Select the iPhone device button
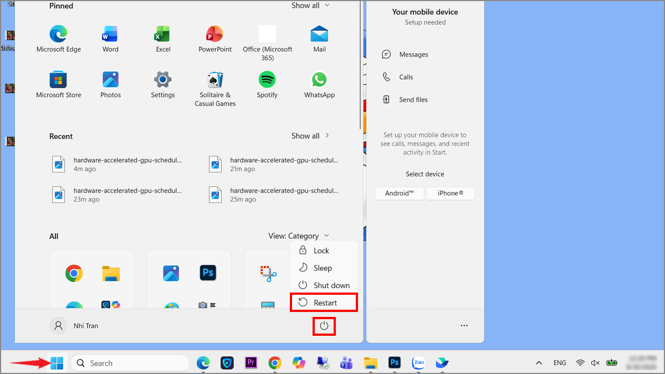 451,193
